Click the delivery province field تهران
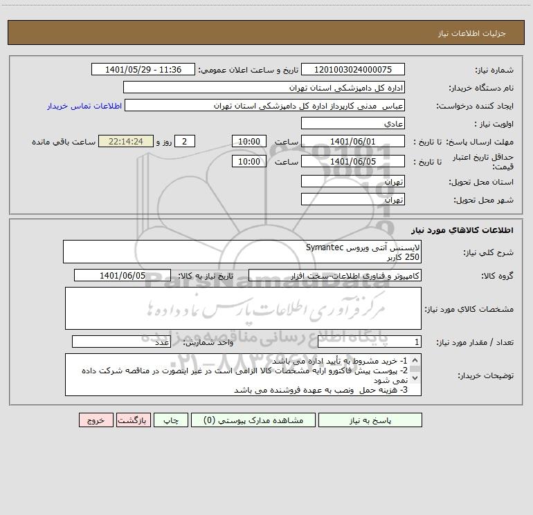Screen dimensions: 533x515 353,182
